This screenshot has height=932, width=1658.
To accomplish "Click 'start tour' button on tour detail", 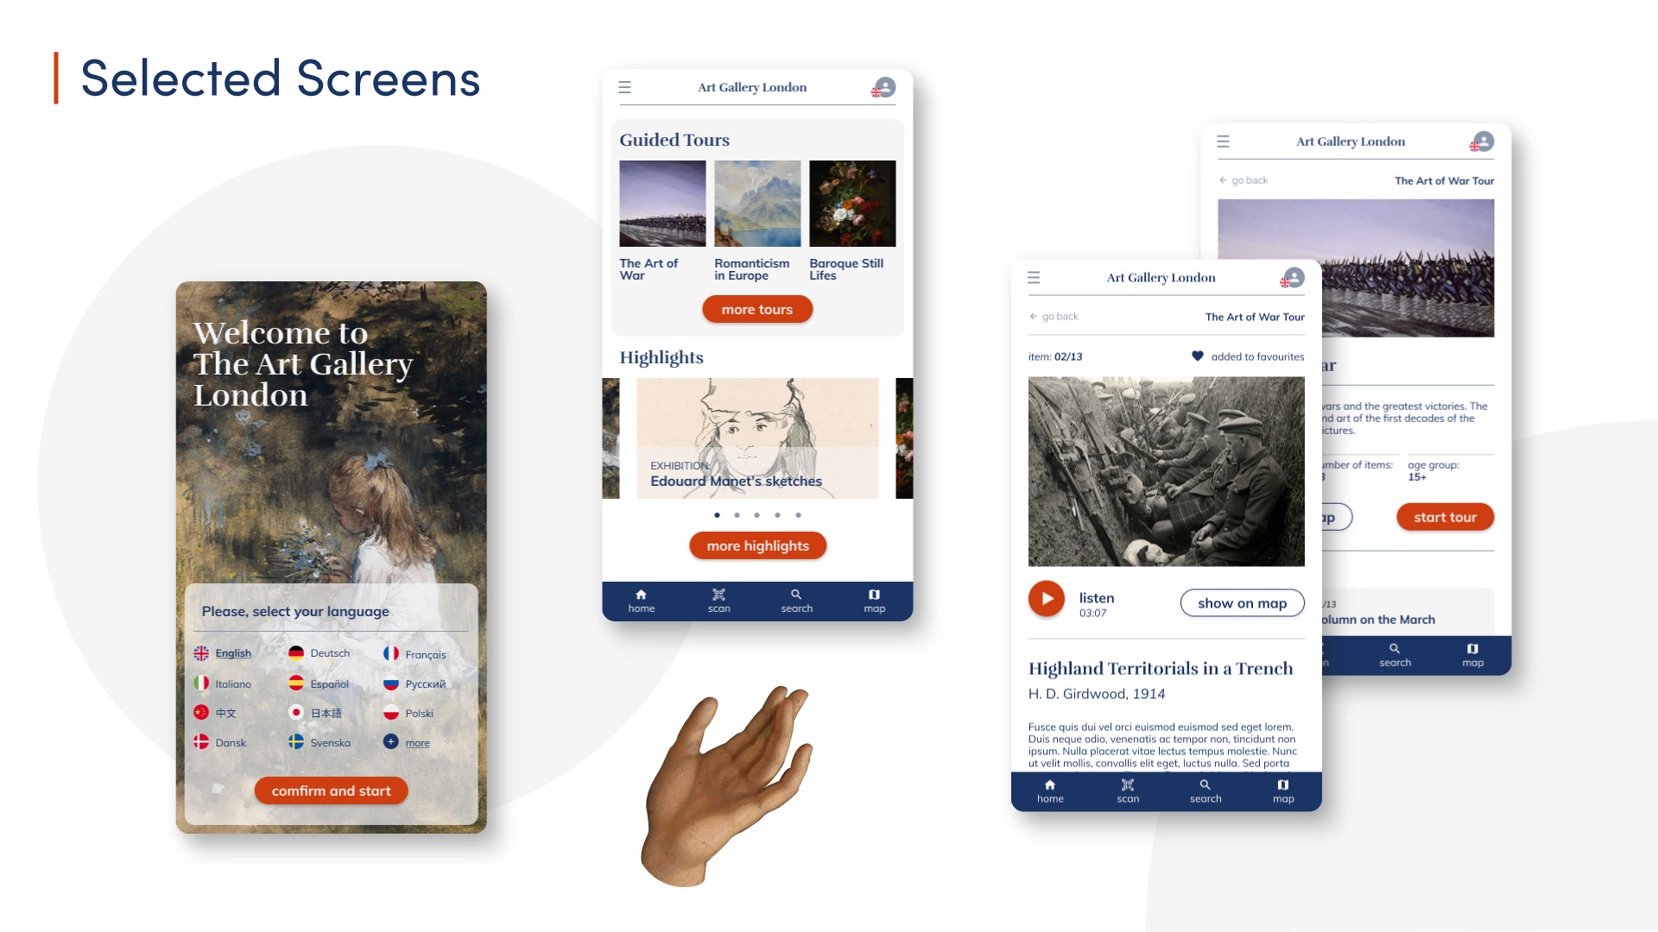I will [x=1443, y=517].
